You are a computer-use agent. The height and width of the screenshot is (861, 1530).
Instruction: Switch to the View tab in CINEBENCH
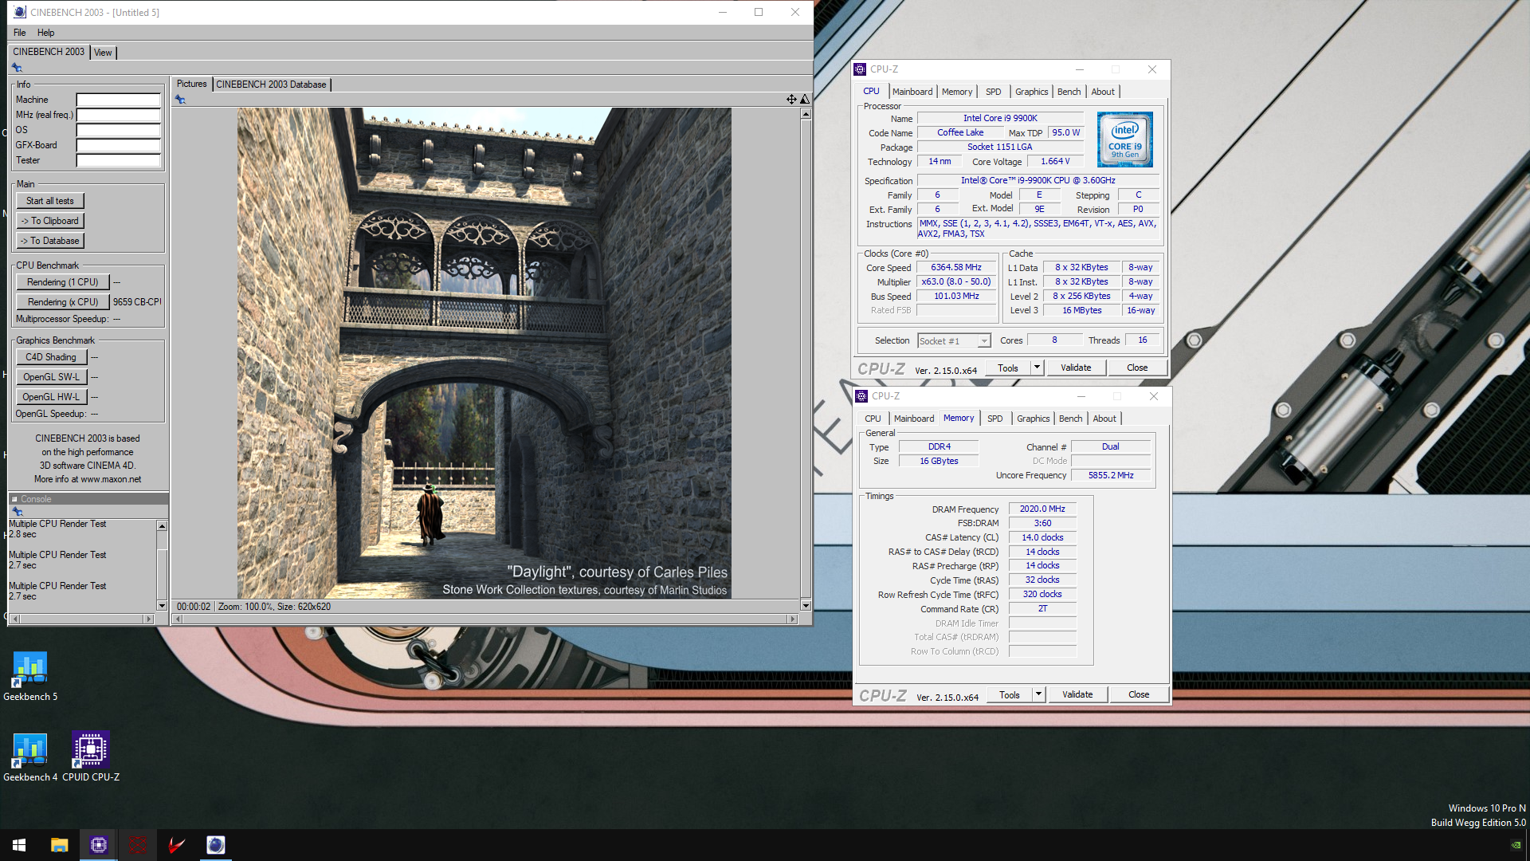click(x=103, y=53)
